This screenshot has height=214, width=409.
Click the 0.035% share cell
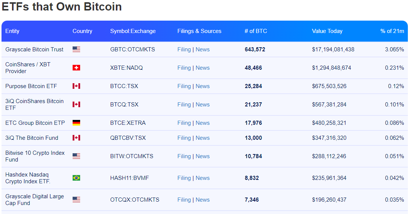pos(394,200)
